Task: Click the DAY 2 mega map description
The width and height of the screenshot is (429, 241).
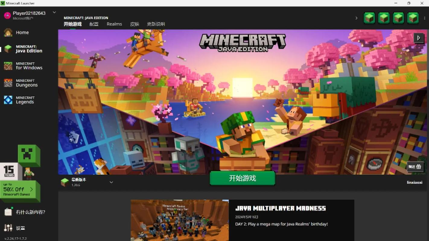Action: coord(281,224)
